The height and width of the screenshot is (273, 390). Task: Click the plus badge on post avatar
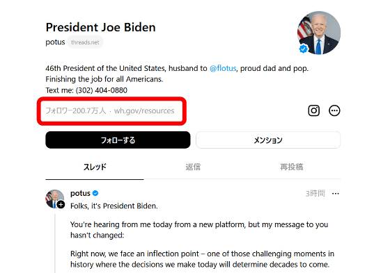coord(61,205)
